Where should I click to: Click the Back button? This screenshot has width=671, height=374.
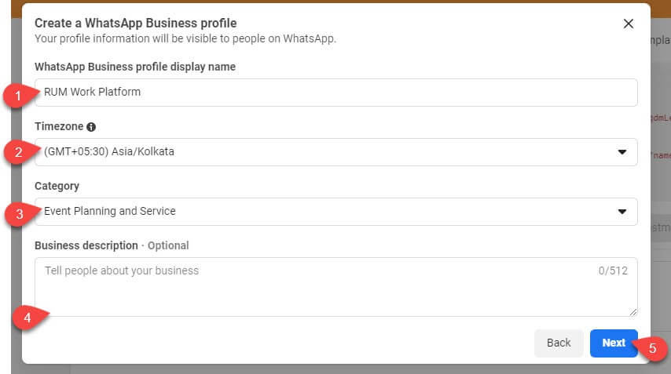[559, 343]
